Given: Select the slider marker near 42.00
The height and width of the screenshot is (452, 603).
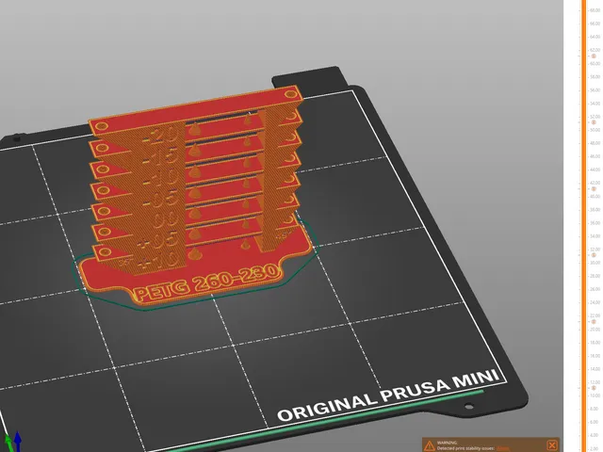Looking at the screenshot, I should 594,188.
